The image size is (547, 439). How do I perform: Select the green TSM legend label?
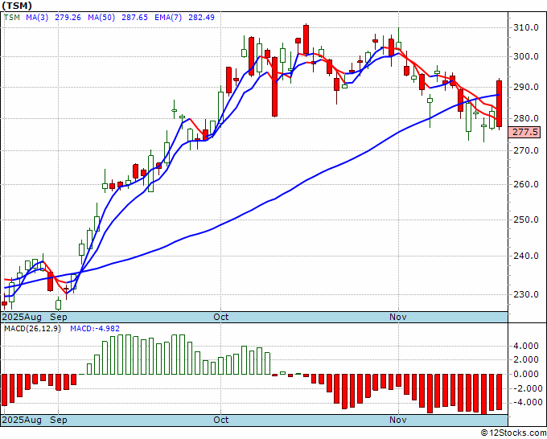[12, 18]
